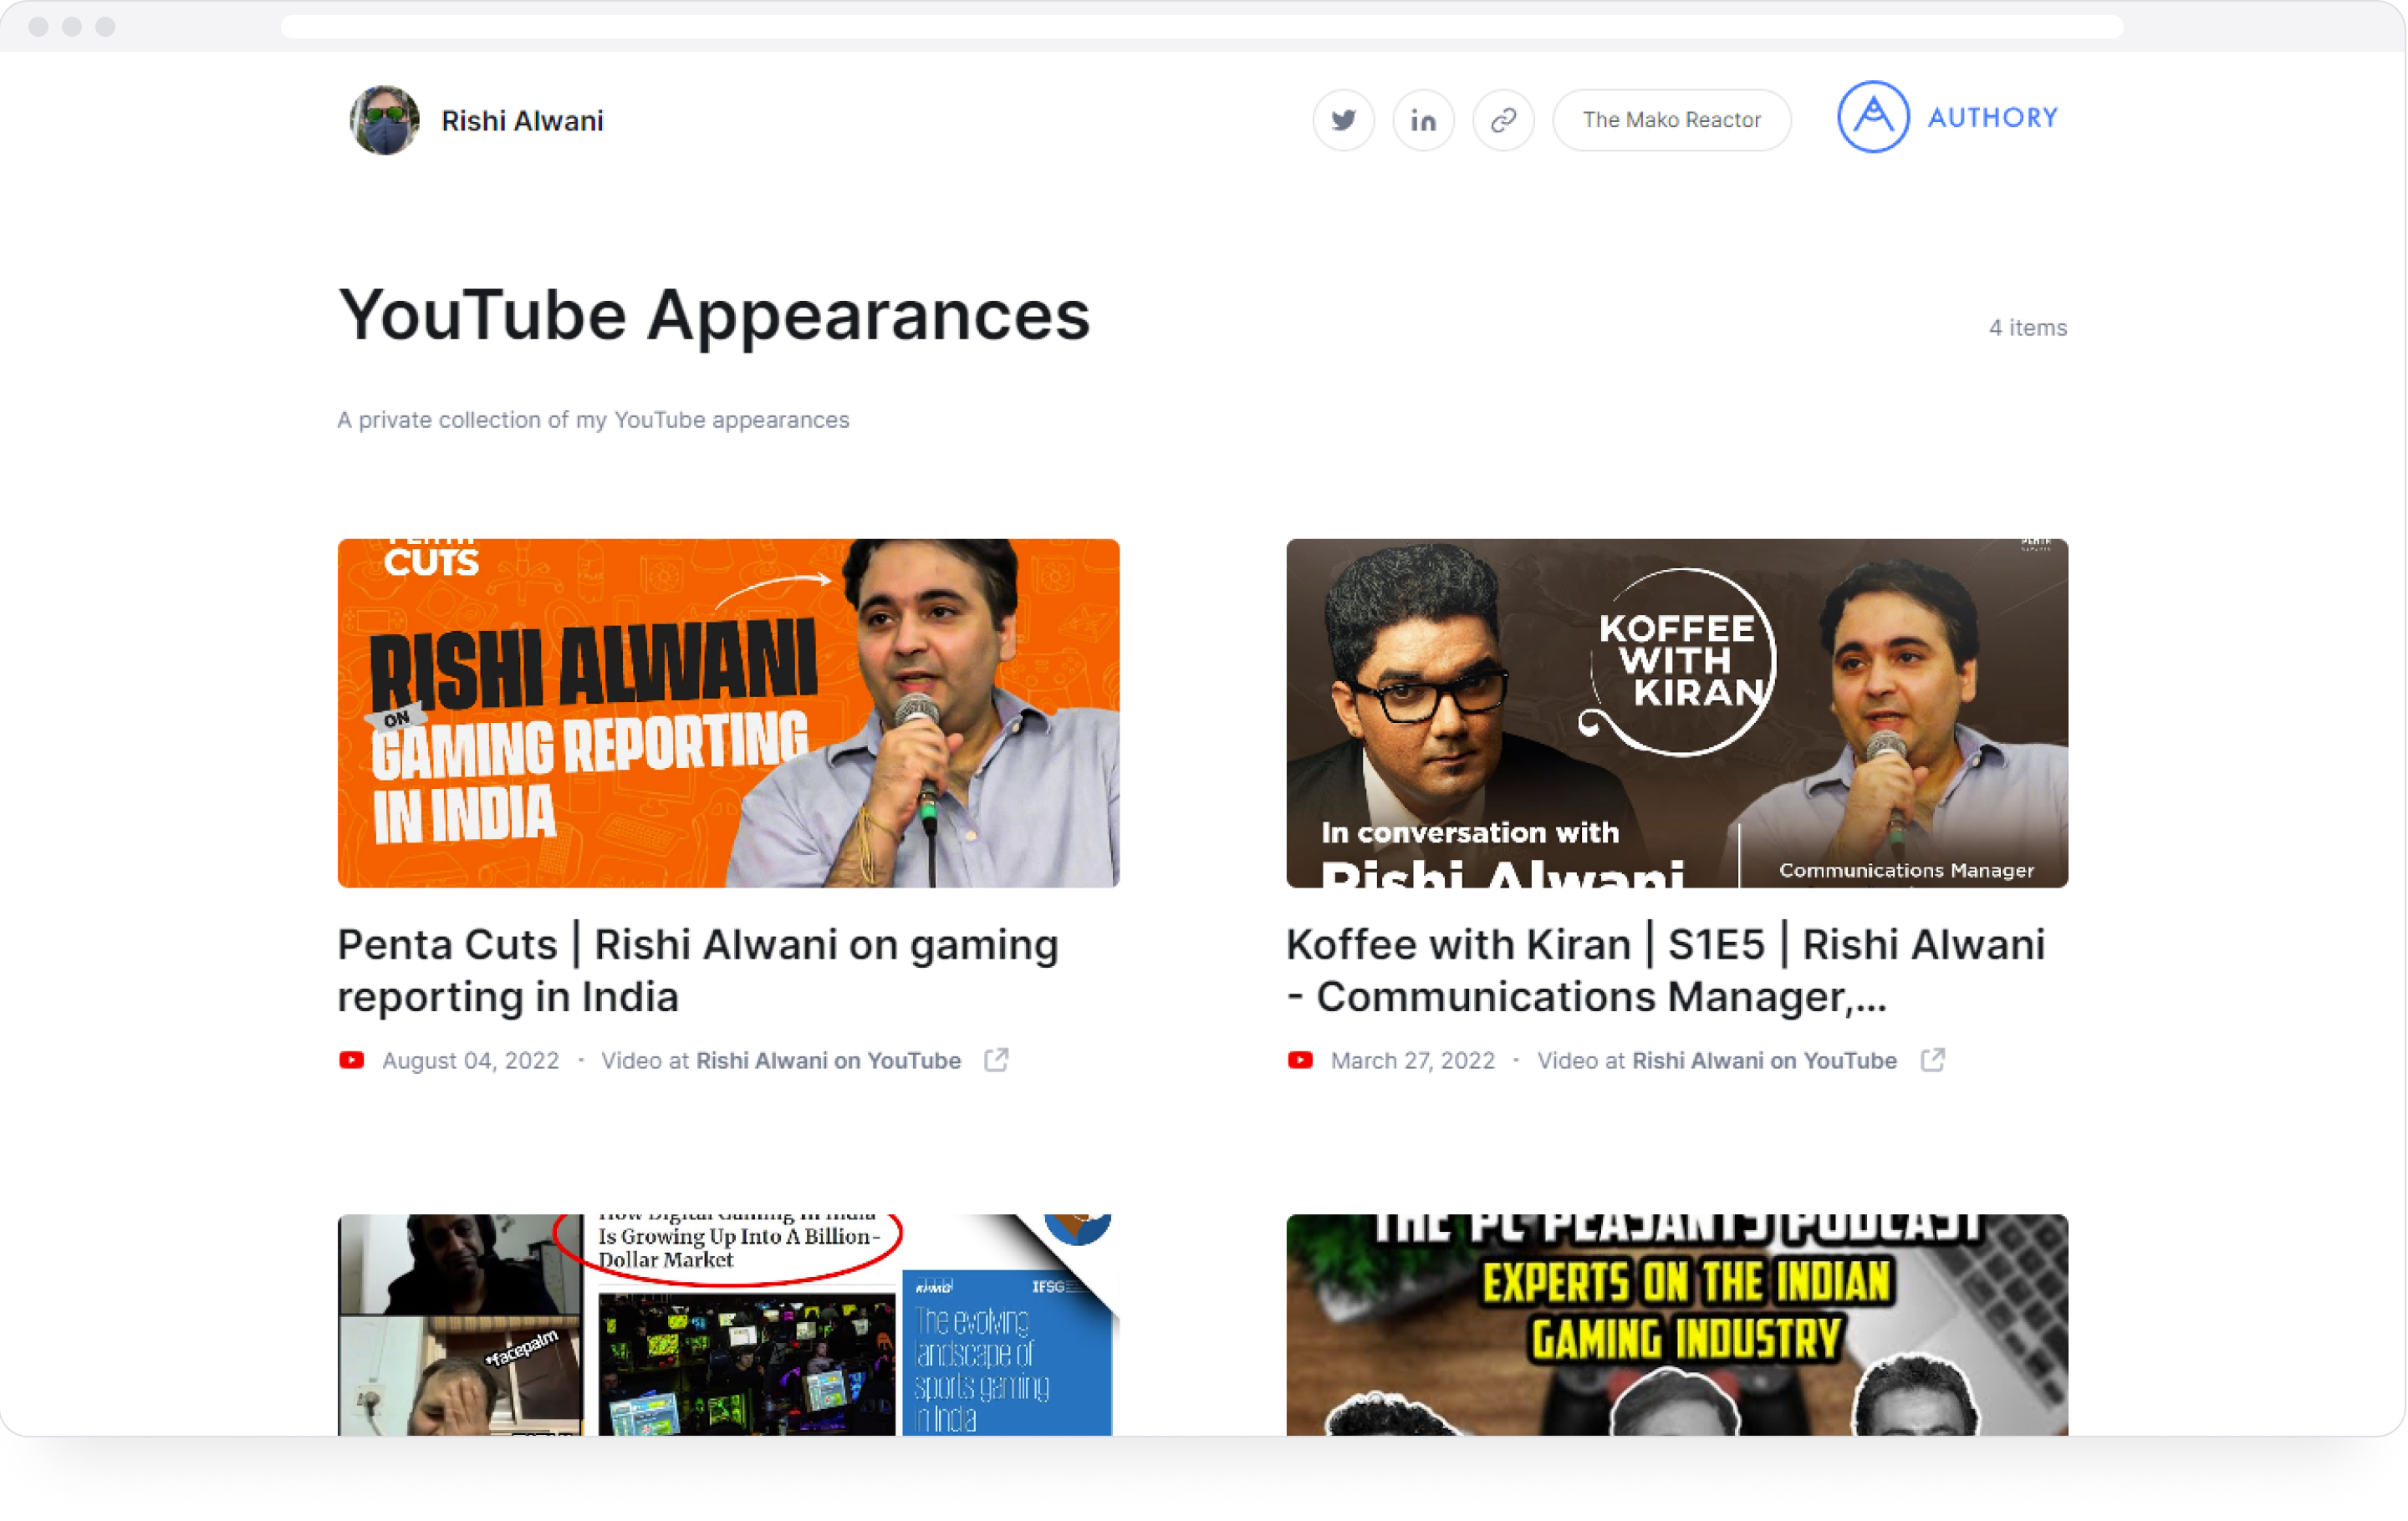Image resolution: width=2408 pixels, height=1521 pixels.
Task: Click external link icon for Penta Cuts video
Action: click(x=996, y=1060)
